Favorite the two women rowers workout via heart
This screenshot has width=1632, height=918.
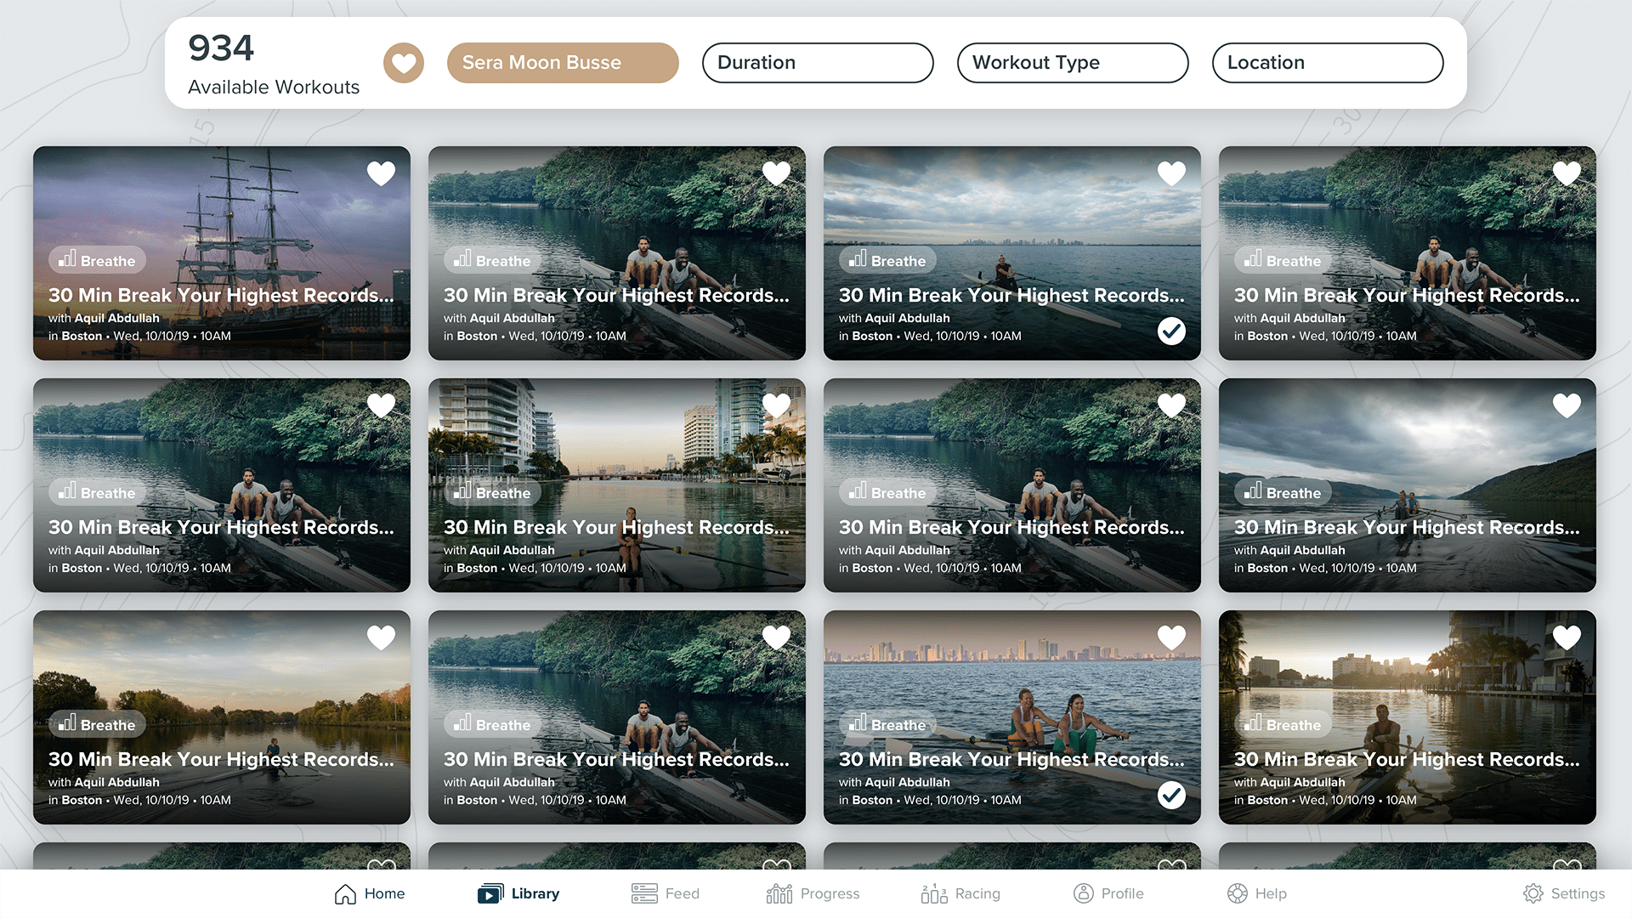point(1172,637)
